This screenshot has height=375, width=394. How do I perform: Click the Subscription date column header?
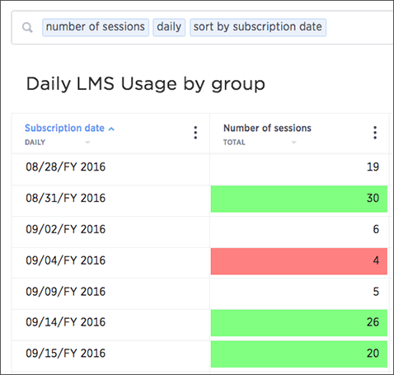click(x=64, y=128)
